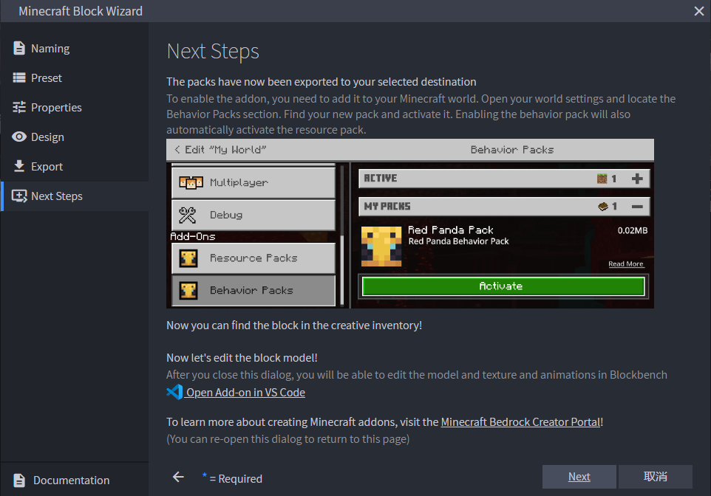Visit the Minecraft Bedrock Creator Portal link

[520, 422]
